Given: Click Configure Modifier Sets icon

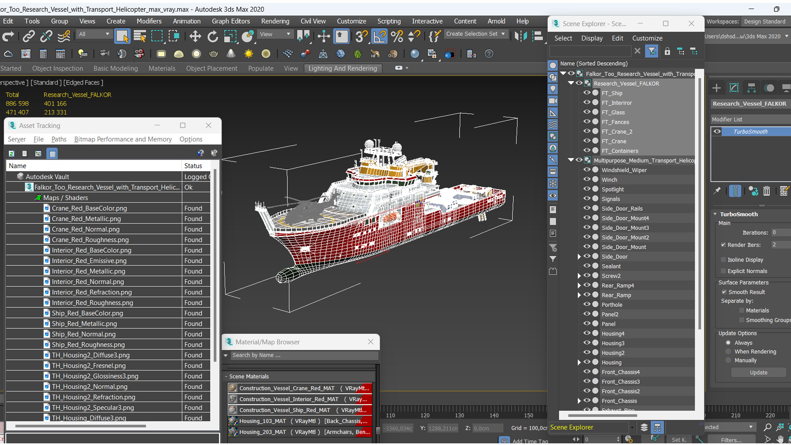Looking at the screenshot, I should [784, 191].
